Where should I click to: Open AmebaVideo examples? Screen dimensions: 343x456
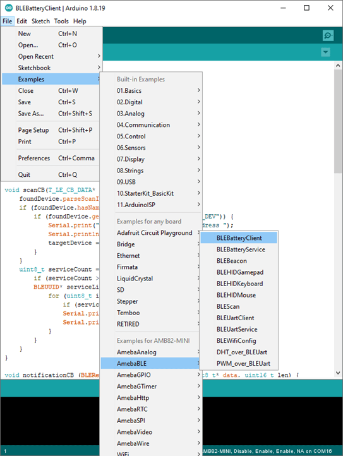pyautogui.click(x=151, y=432)
